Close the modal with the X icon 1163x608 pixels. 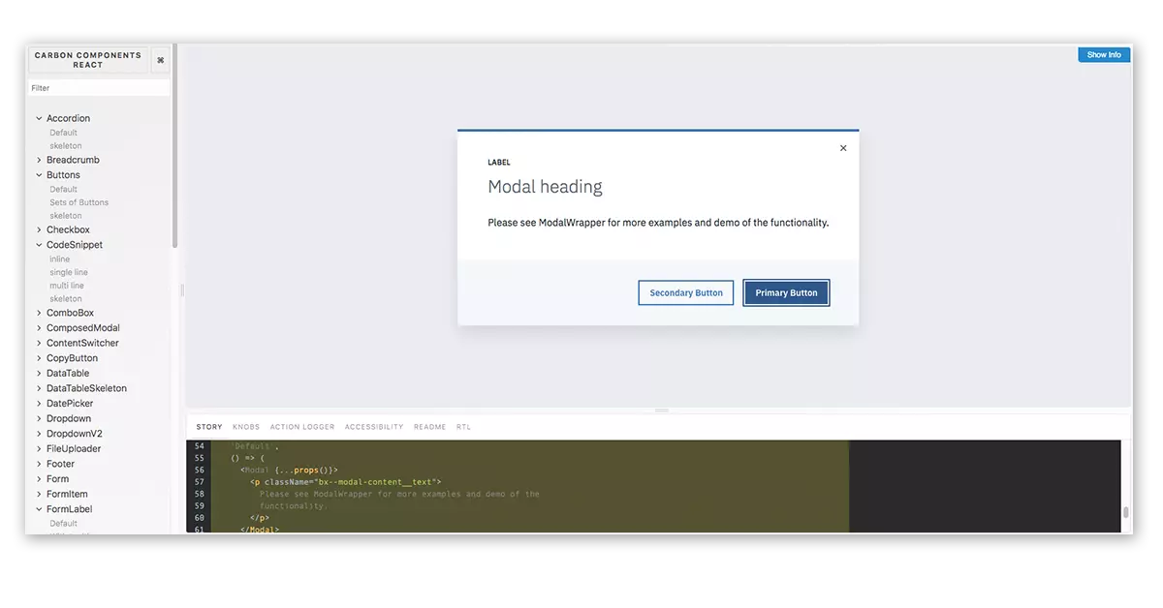click(x=843, y=148)
